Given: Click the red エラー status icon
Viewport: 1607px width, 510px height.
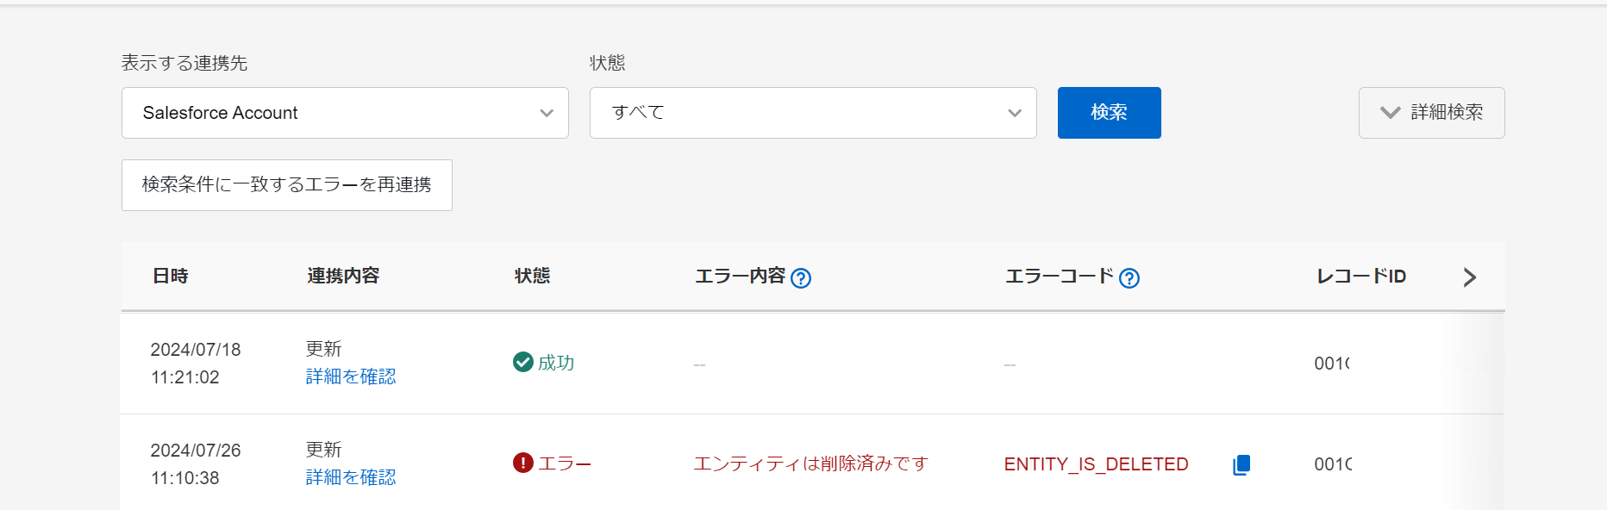Looking at the screenshot, I should (522, 463).
